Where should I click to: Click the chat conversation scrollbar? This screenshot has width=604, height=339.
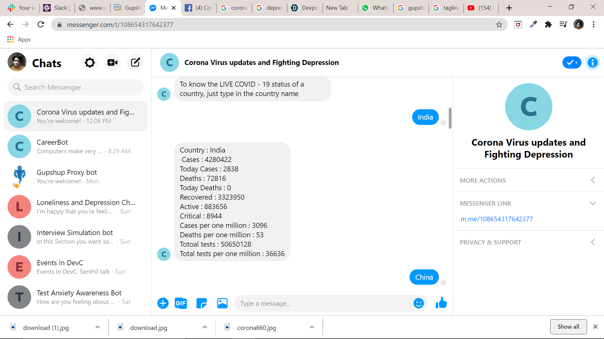[x=450, y=118]
